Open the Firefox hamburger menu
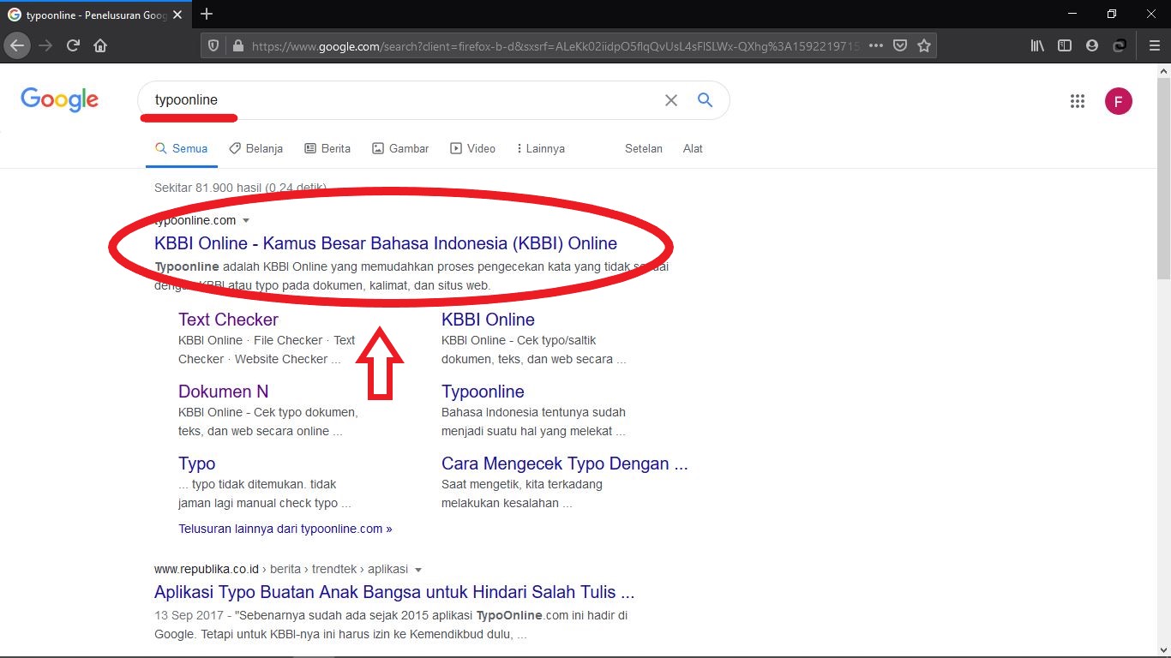This screenshot has width=1171, height=658. coord(1154,46)
